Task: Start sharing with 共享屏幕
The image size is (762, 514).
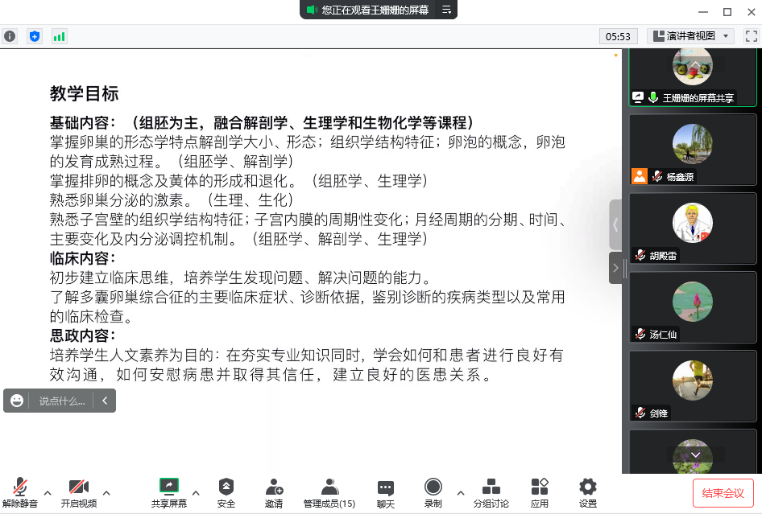Action: (169, 492)
